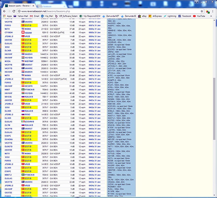Reload the page with the refresh icon
Screen dimensions: 217x198
[x=14, y=11]
